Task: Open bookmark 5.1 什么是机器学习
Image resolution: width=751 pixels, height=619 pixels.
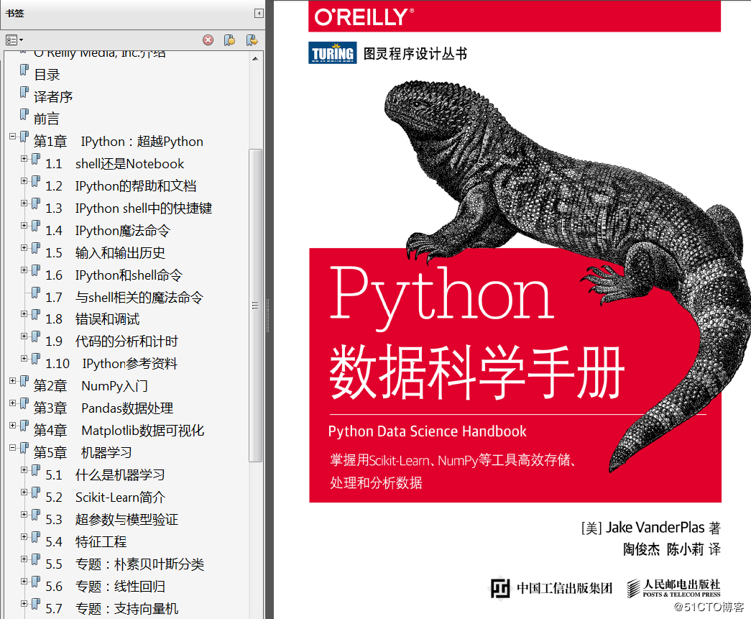Action: click(x=105, y=475)
